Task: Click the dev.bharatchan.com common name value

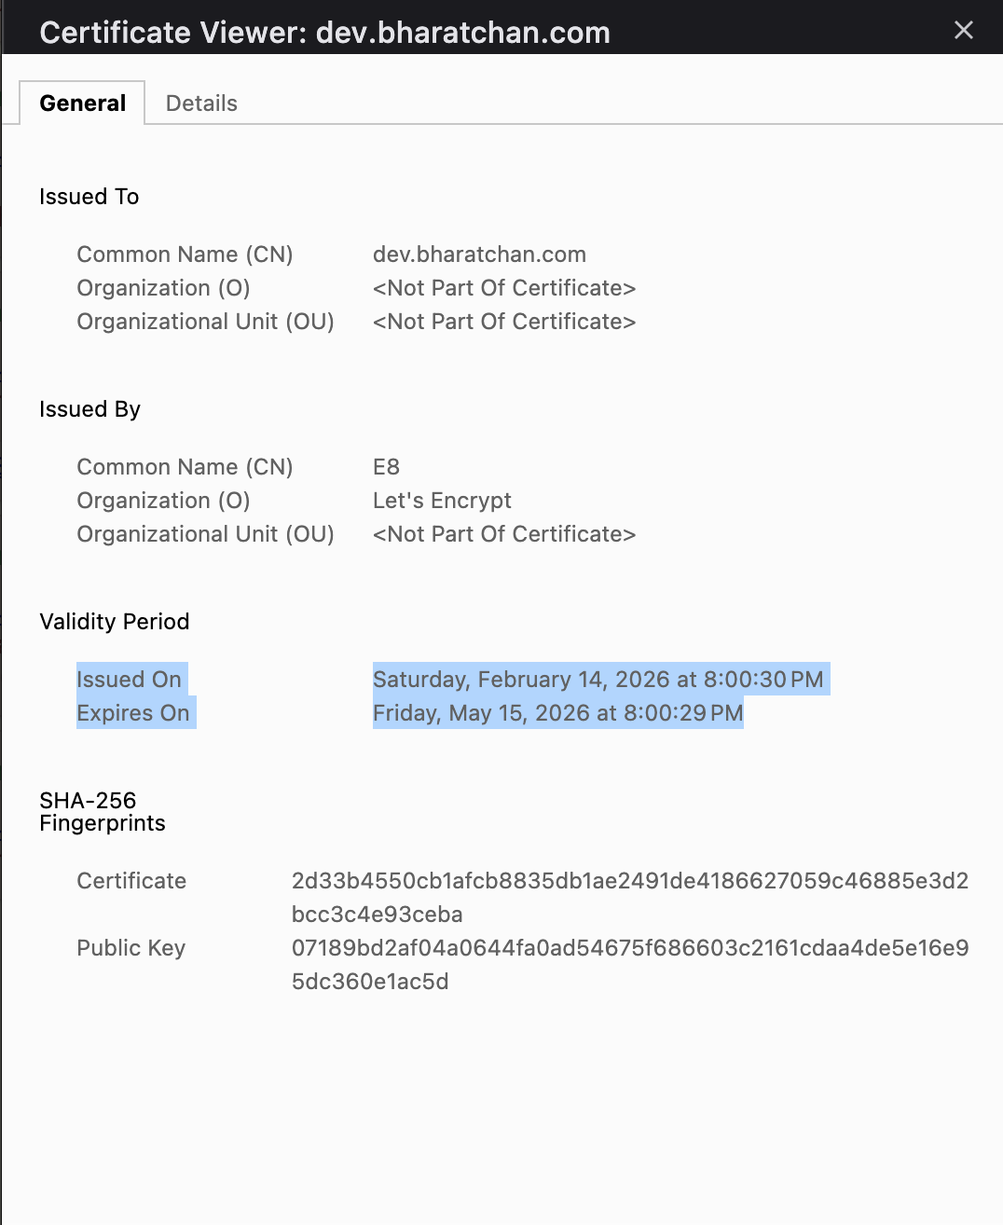Action: click(479, 255)
